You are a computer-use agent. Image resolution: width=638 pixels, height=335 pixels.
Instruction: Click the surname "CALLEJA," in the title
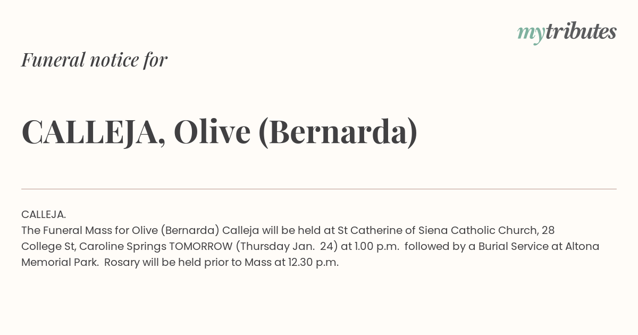pyautogui.click(x=93, y=133)
